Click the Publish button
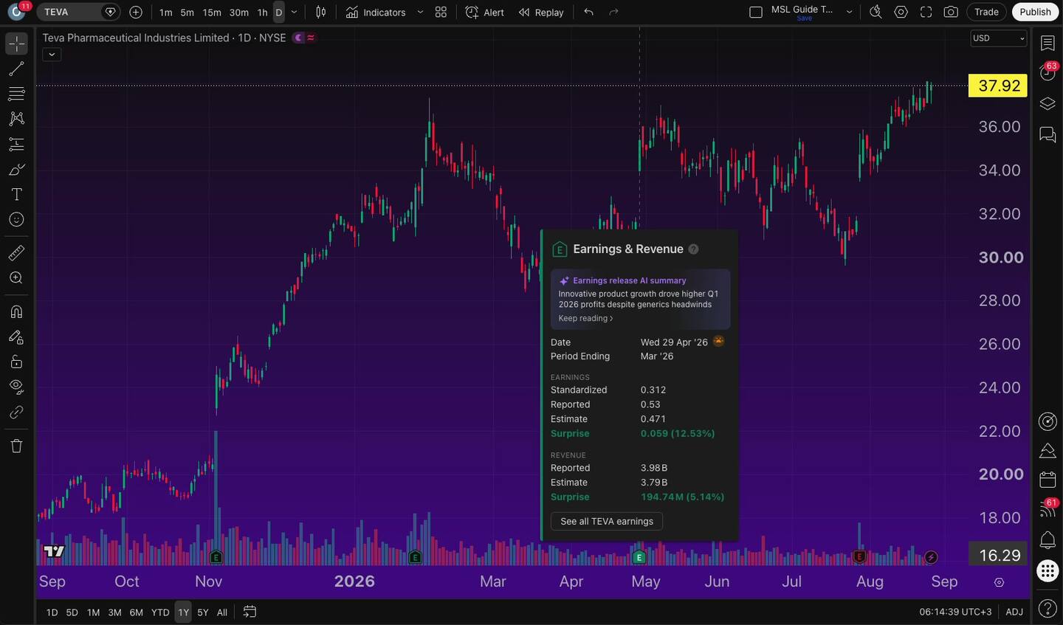The height and width of the screenshot is (625, 1063). pyautogui.click(x=1035, y=12)
